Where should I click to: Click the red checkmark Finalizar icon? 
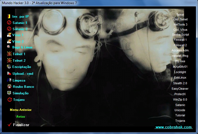(10, 124)
